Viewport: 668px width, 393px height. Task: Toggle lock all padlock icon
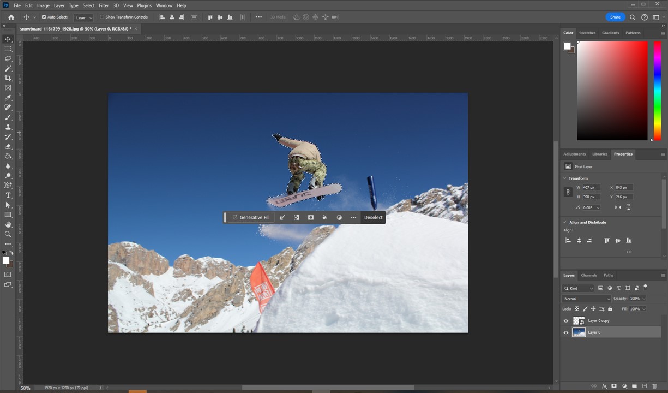(x=610, y=309)
